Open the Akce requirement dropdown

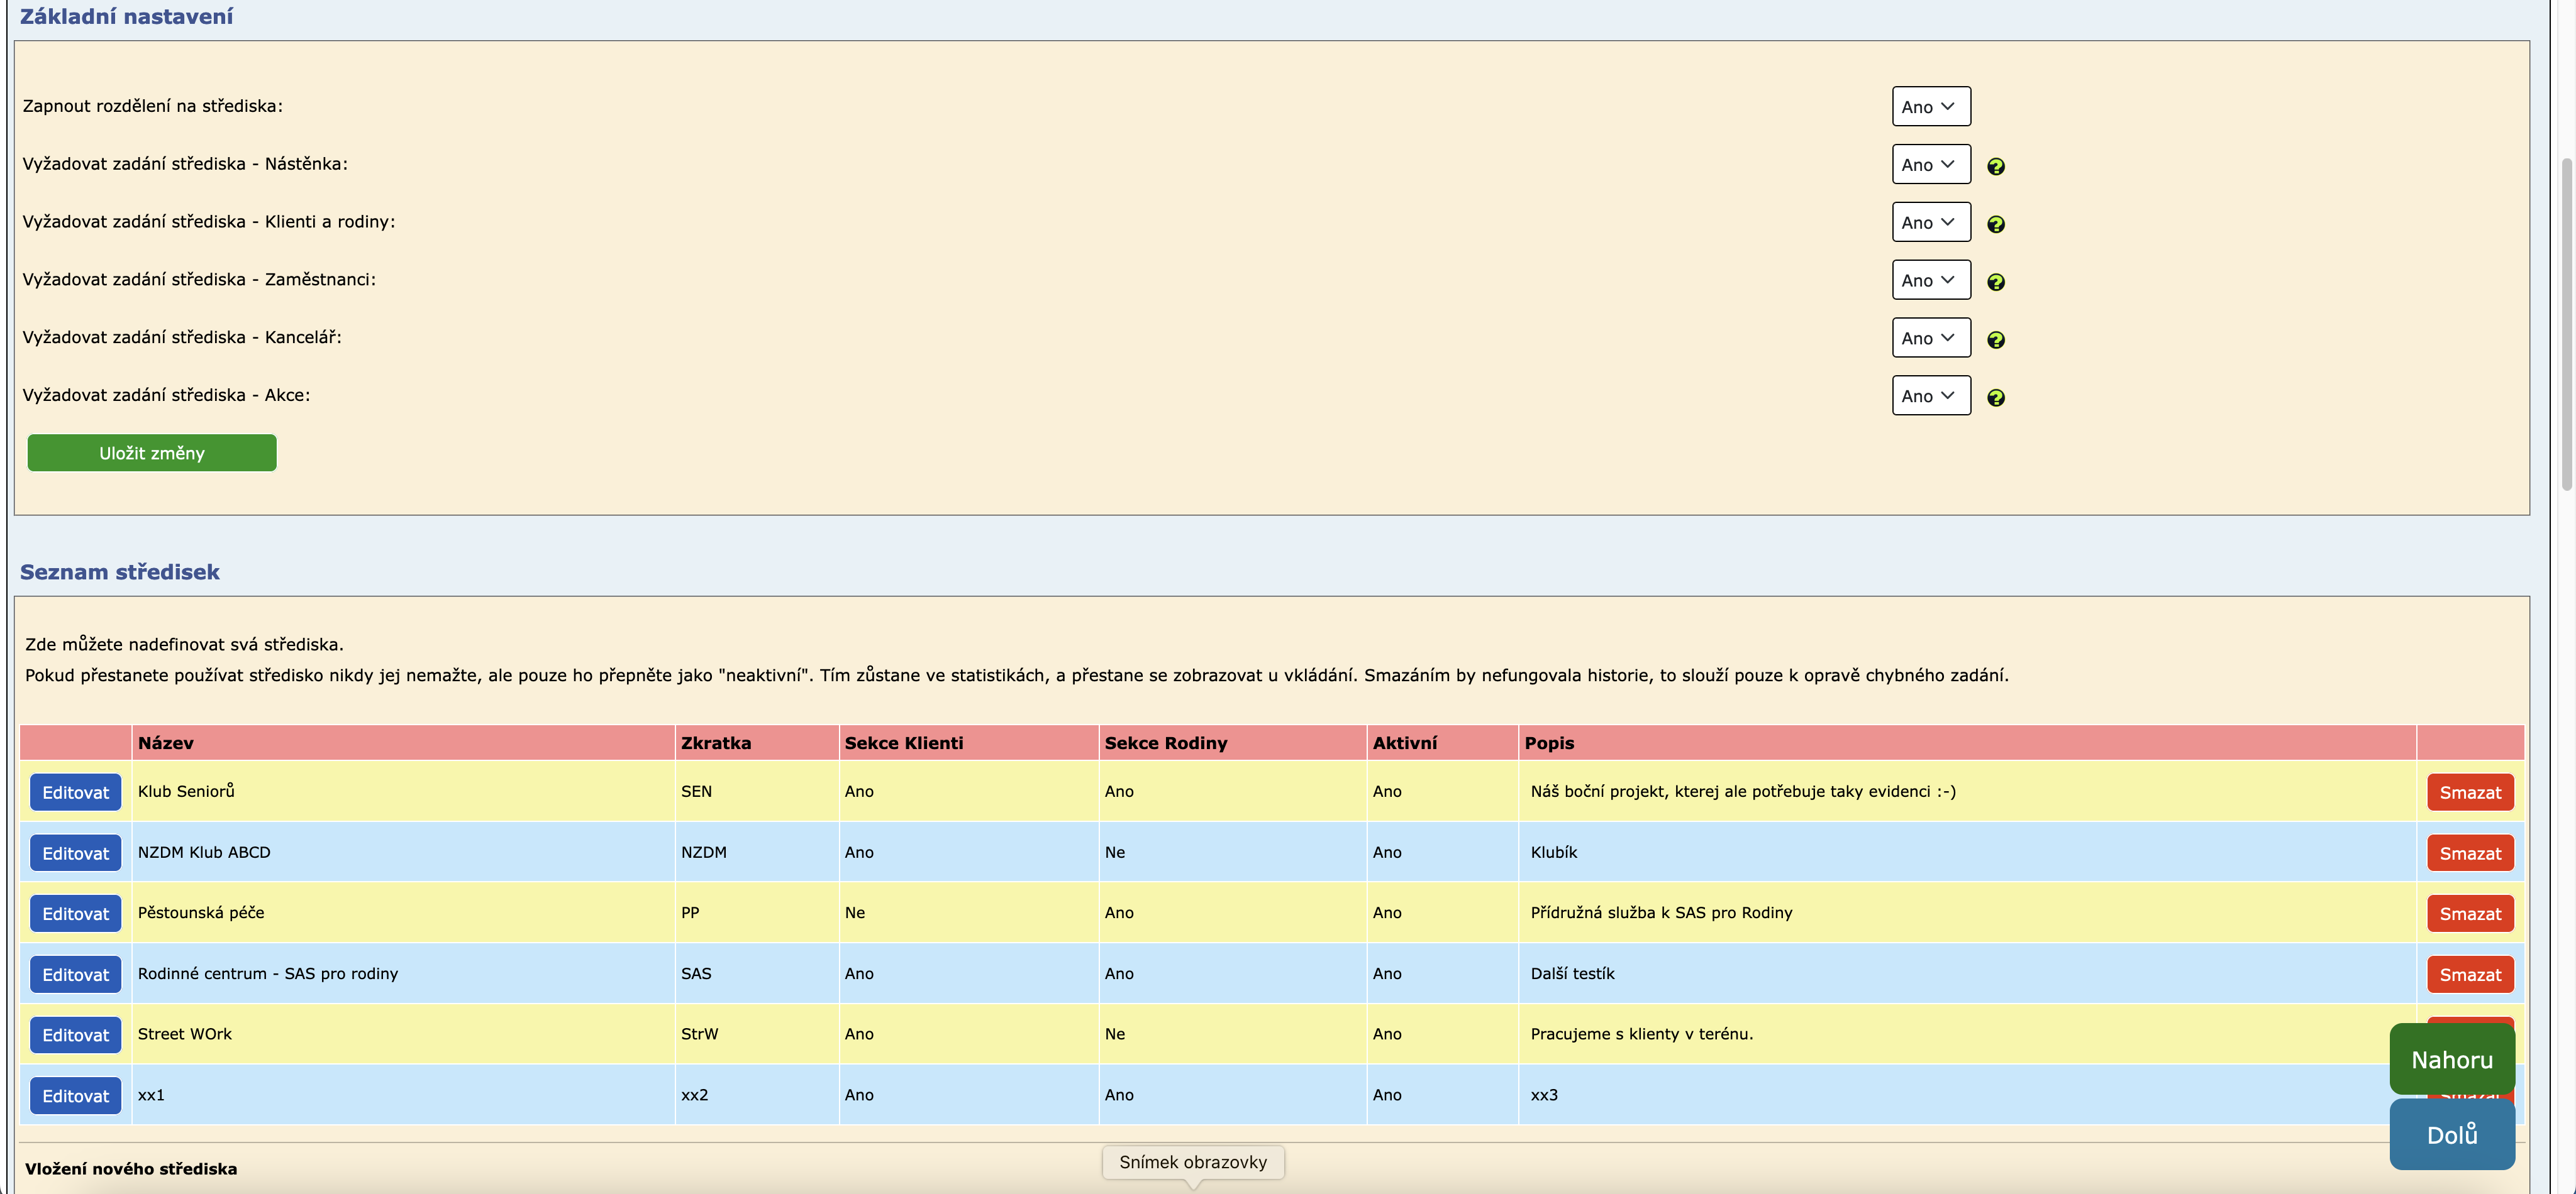tap(1930, 397)
